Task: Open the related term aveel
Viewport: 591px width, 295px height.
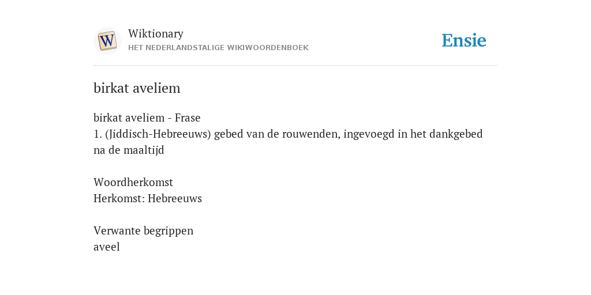Action: click(x=107, y=247)
